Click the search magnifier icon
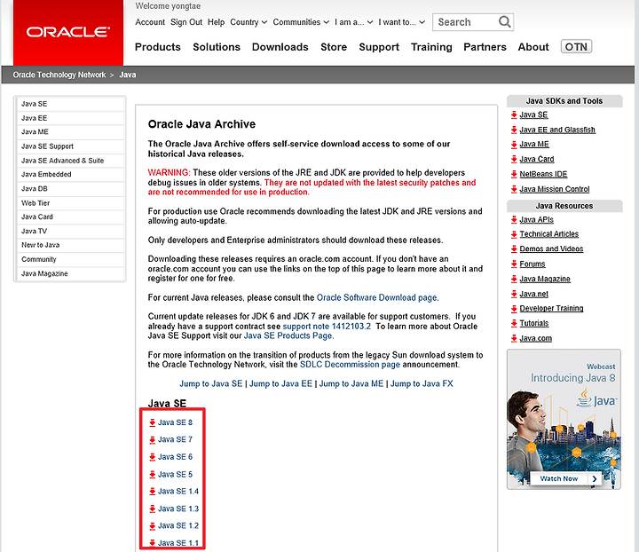Viewport: 639px width, 552px height. [x=504, y=22]
